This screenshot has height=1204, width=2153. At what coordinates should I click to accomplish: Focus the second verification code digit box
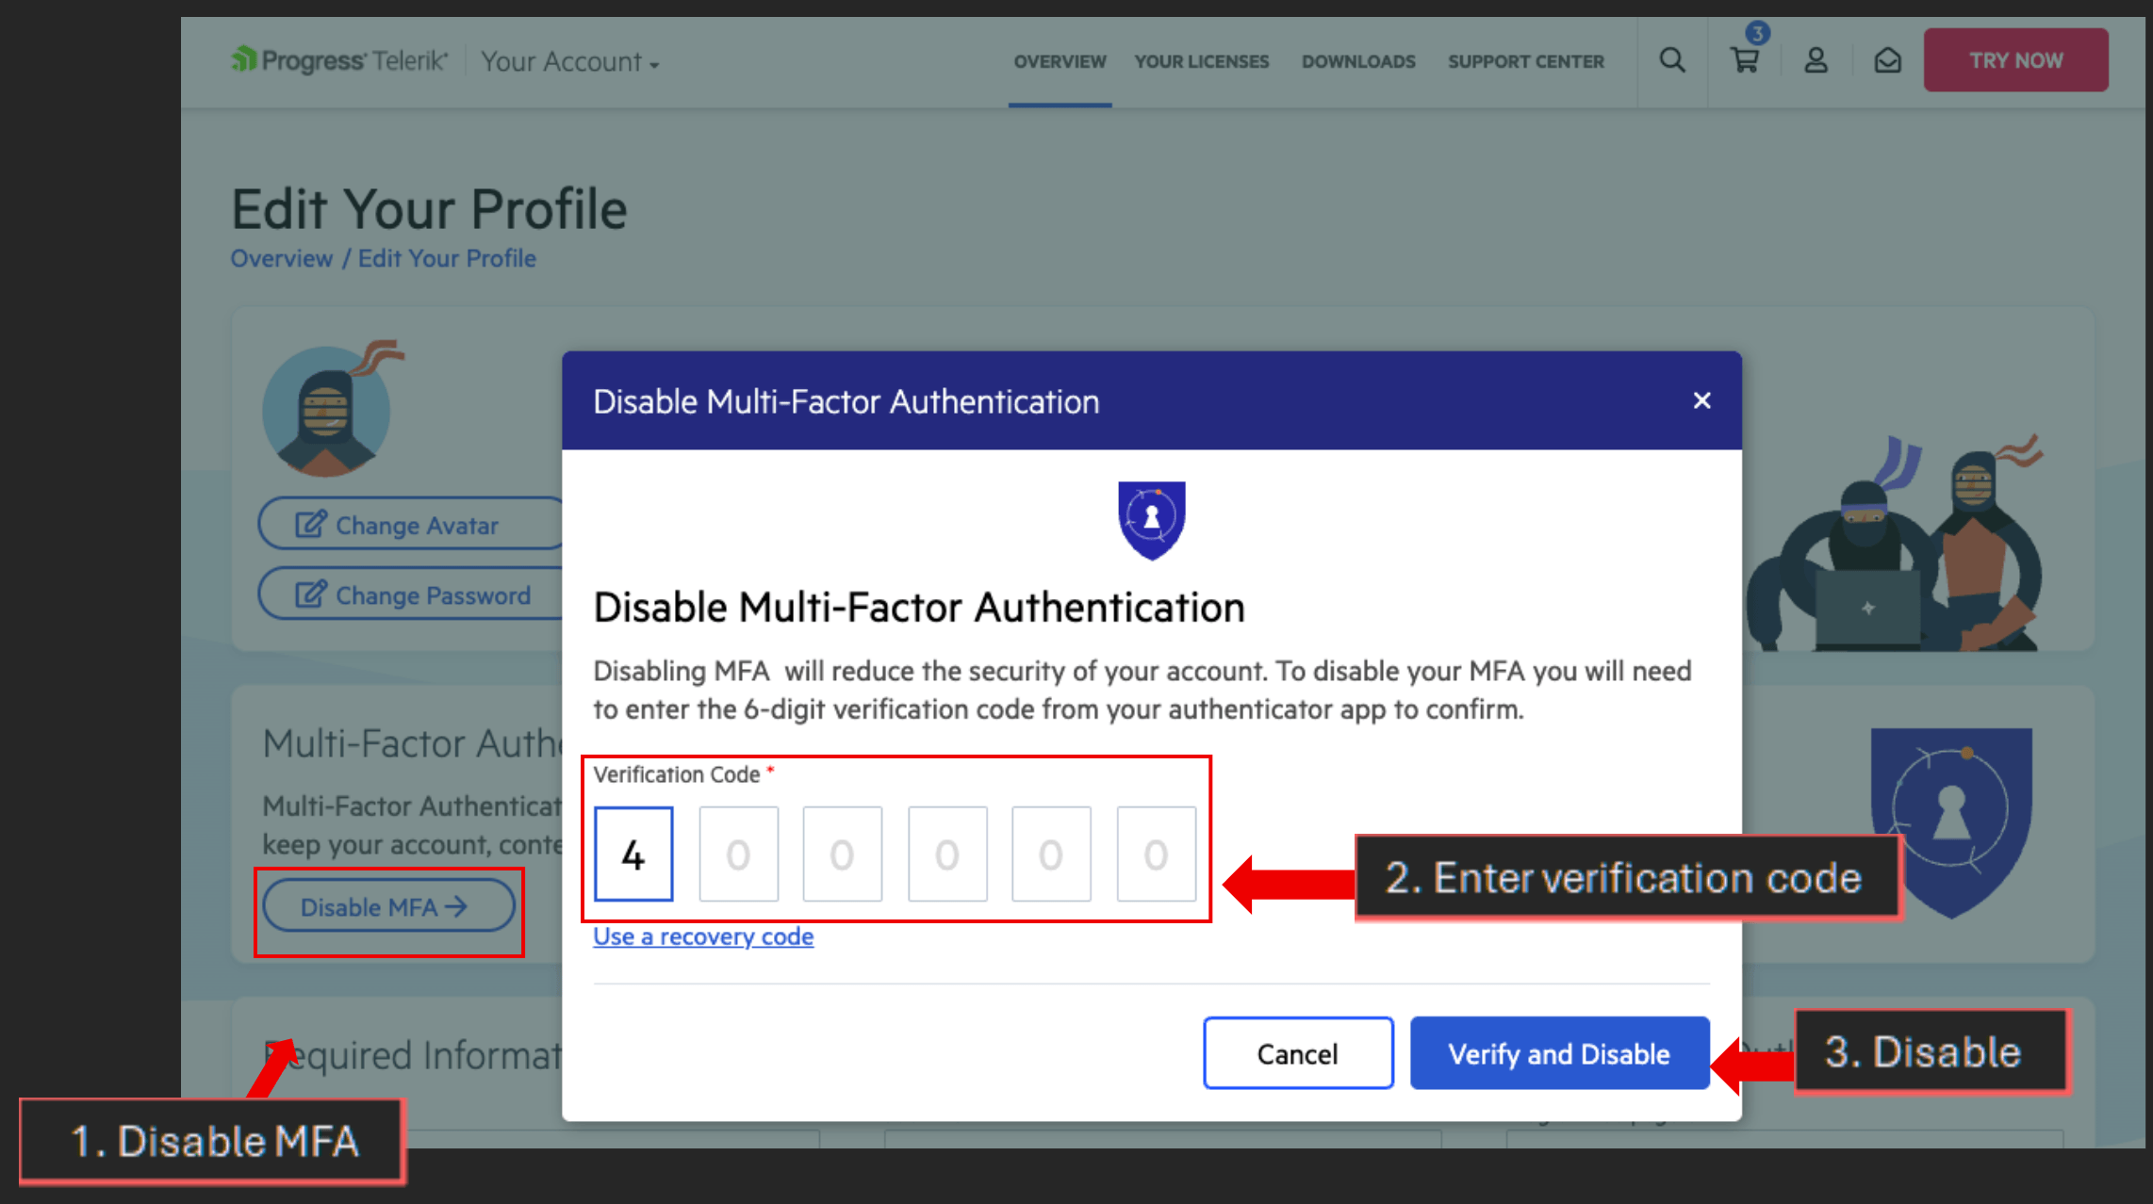tap(738, 854)
